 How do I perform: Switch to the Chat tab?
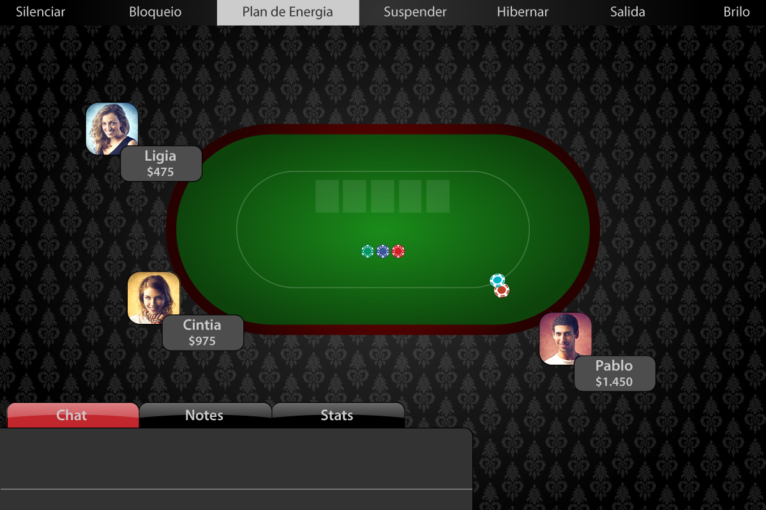coord(73,415)
